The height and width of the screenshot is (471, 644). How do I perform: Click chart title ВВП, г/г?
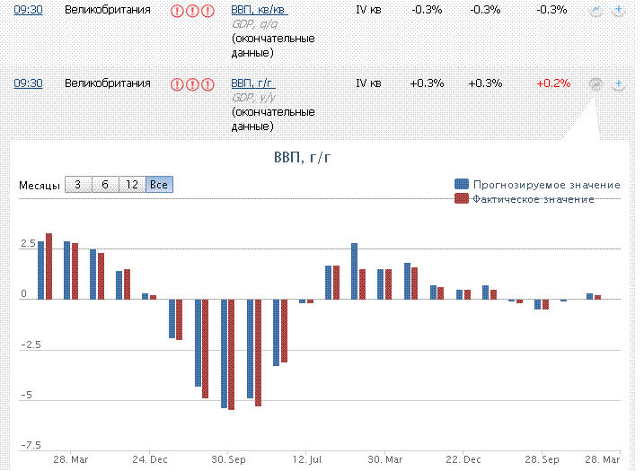click(302, 157)
